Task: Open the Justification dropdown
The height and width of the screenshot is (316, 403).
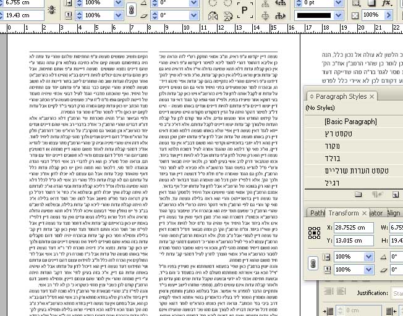Action: (397, 293)
